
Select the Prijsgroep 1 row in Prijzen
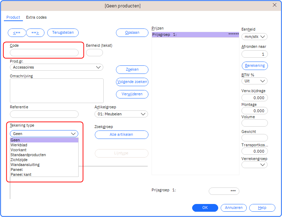click(x=195, y=34)
